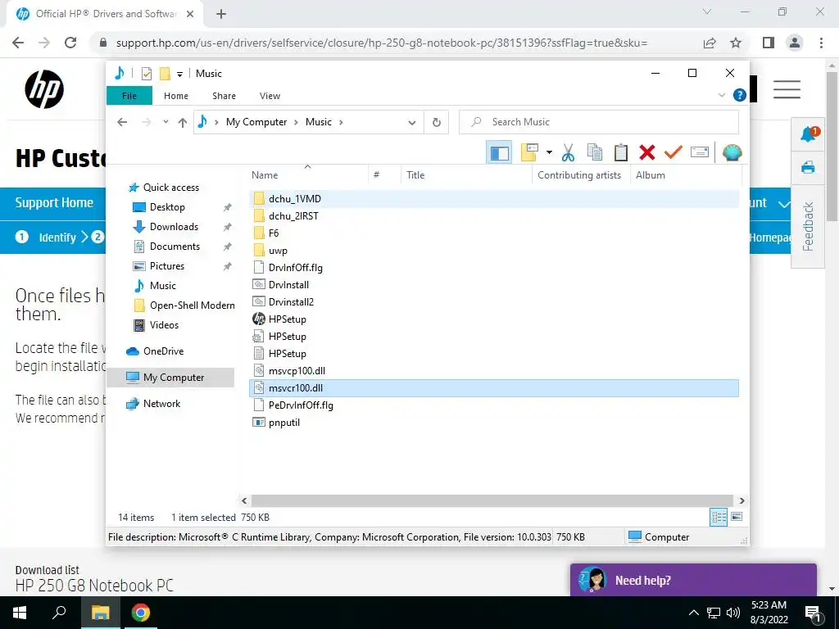
Task: Click the Copy icon in Explorer toolbar
Action: click(595, 153)
